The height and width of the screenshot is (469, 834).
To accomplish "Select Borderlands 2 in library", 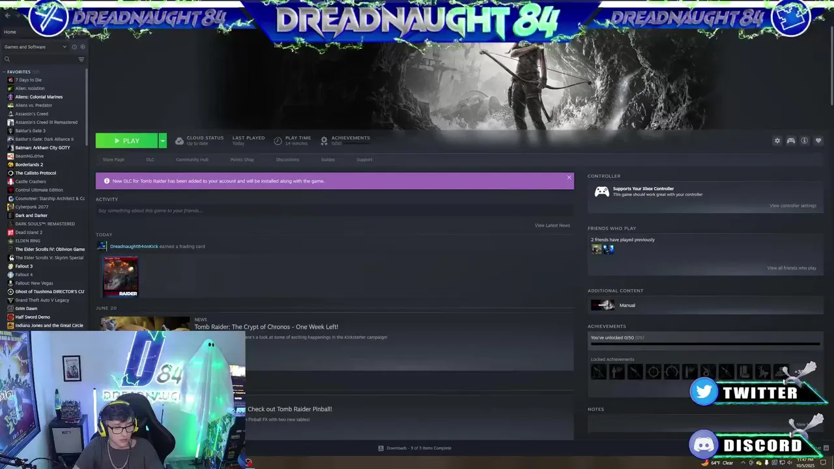I will click(29, 165).
